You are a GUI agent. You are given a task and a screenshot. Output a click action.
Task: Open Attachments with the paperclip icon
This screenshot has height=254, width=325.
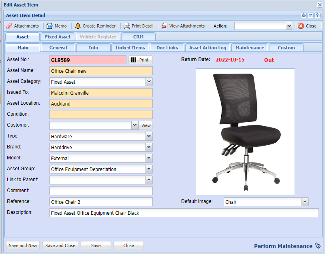pyautogui.click(x=9, y=26)
